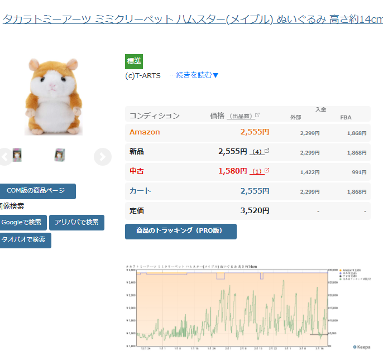Click the 外部 column header
The height and width of the screenshot is (351, 383).
(295, 117)
